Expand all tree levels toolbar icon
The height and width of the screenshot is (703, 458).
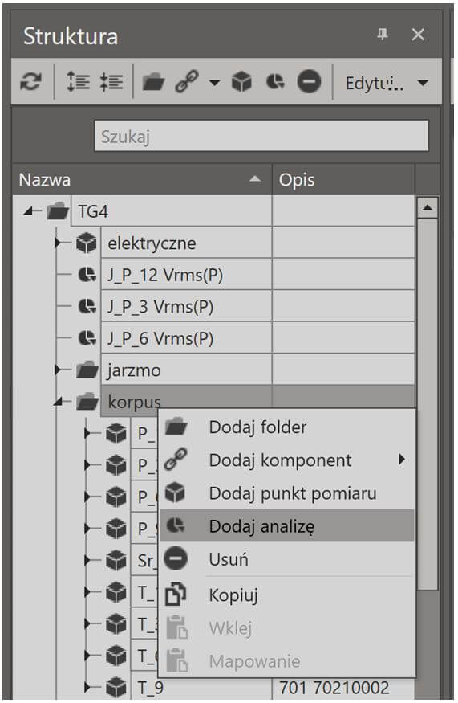(78, 82)
